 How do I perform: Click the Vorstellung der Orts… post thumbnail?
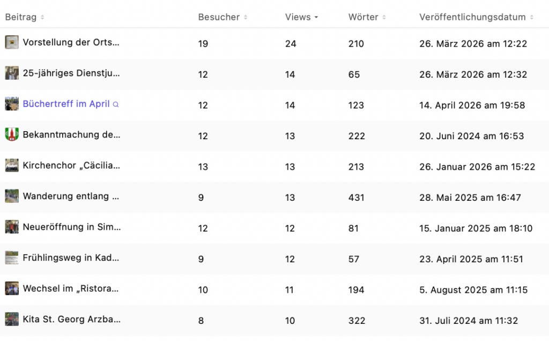click(x=12, y=42)
